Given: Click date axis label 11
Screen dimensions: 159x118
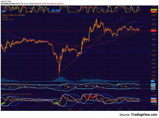Looking at the screenshot, I should coord(59,109).
